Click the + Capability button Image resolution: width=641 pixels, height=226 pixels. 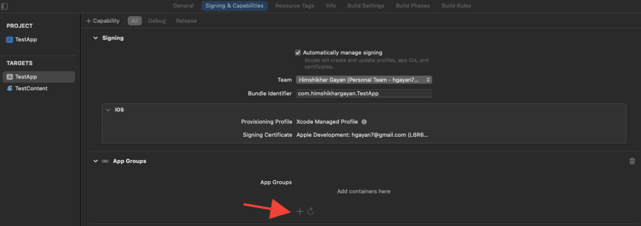(103, 21)
